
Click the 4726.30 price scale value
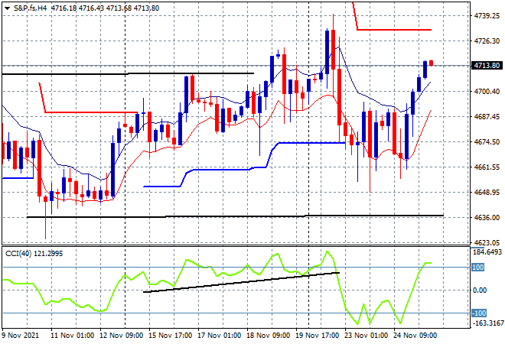(487, 41)
